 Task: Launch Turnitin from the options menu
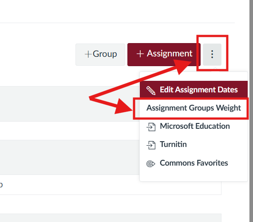tap(194, 144)
